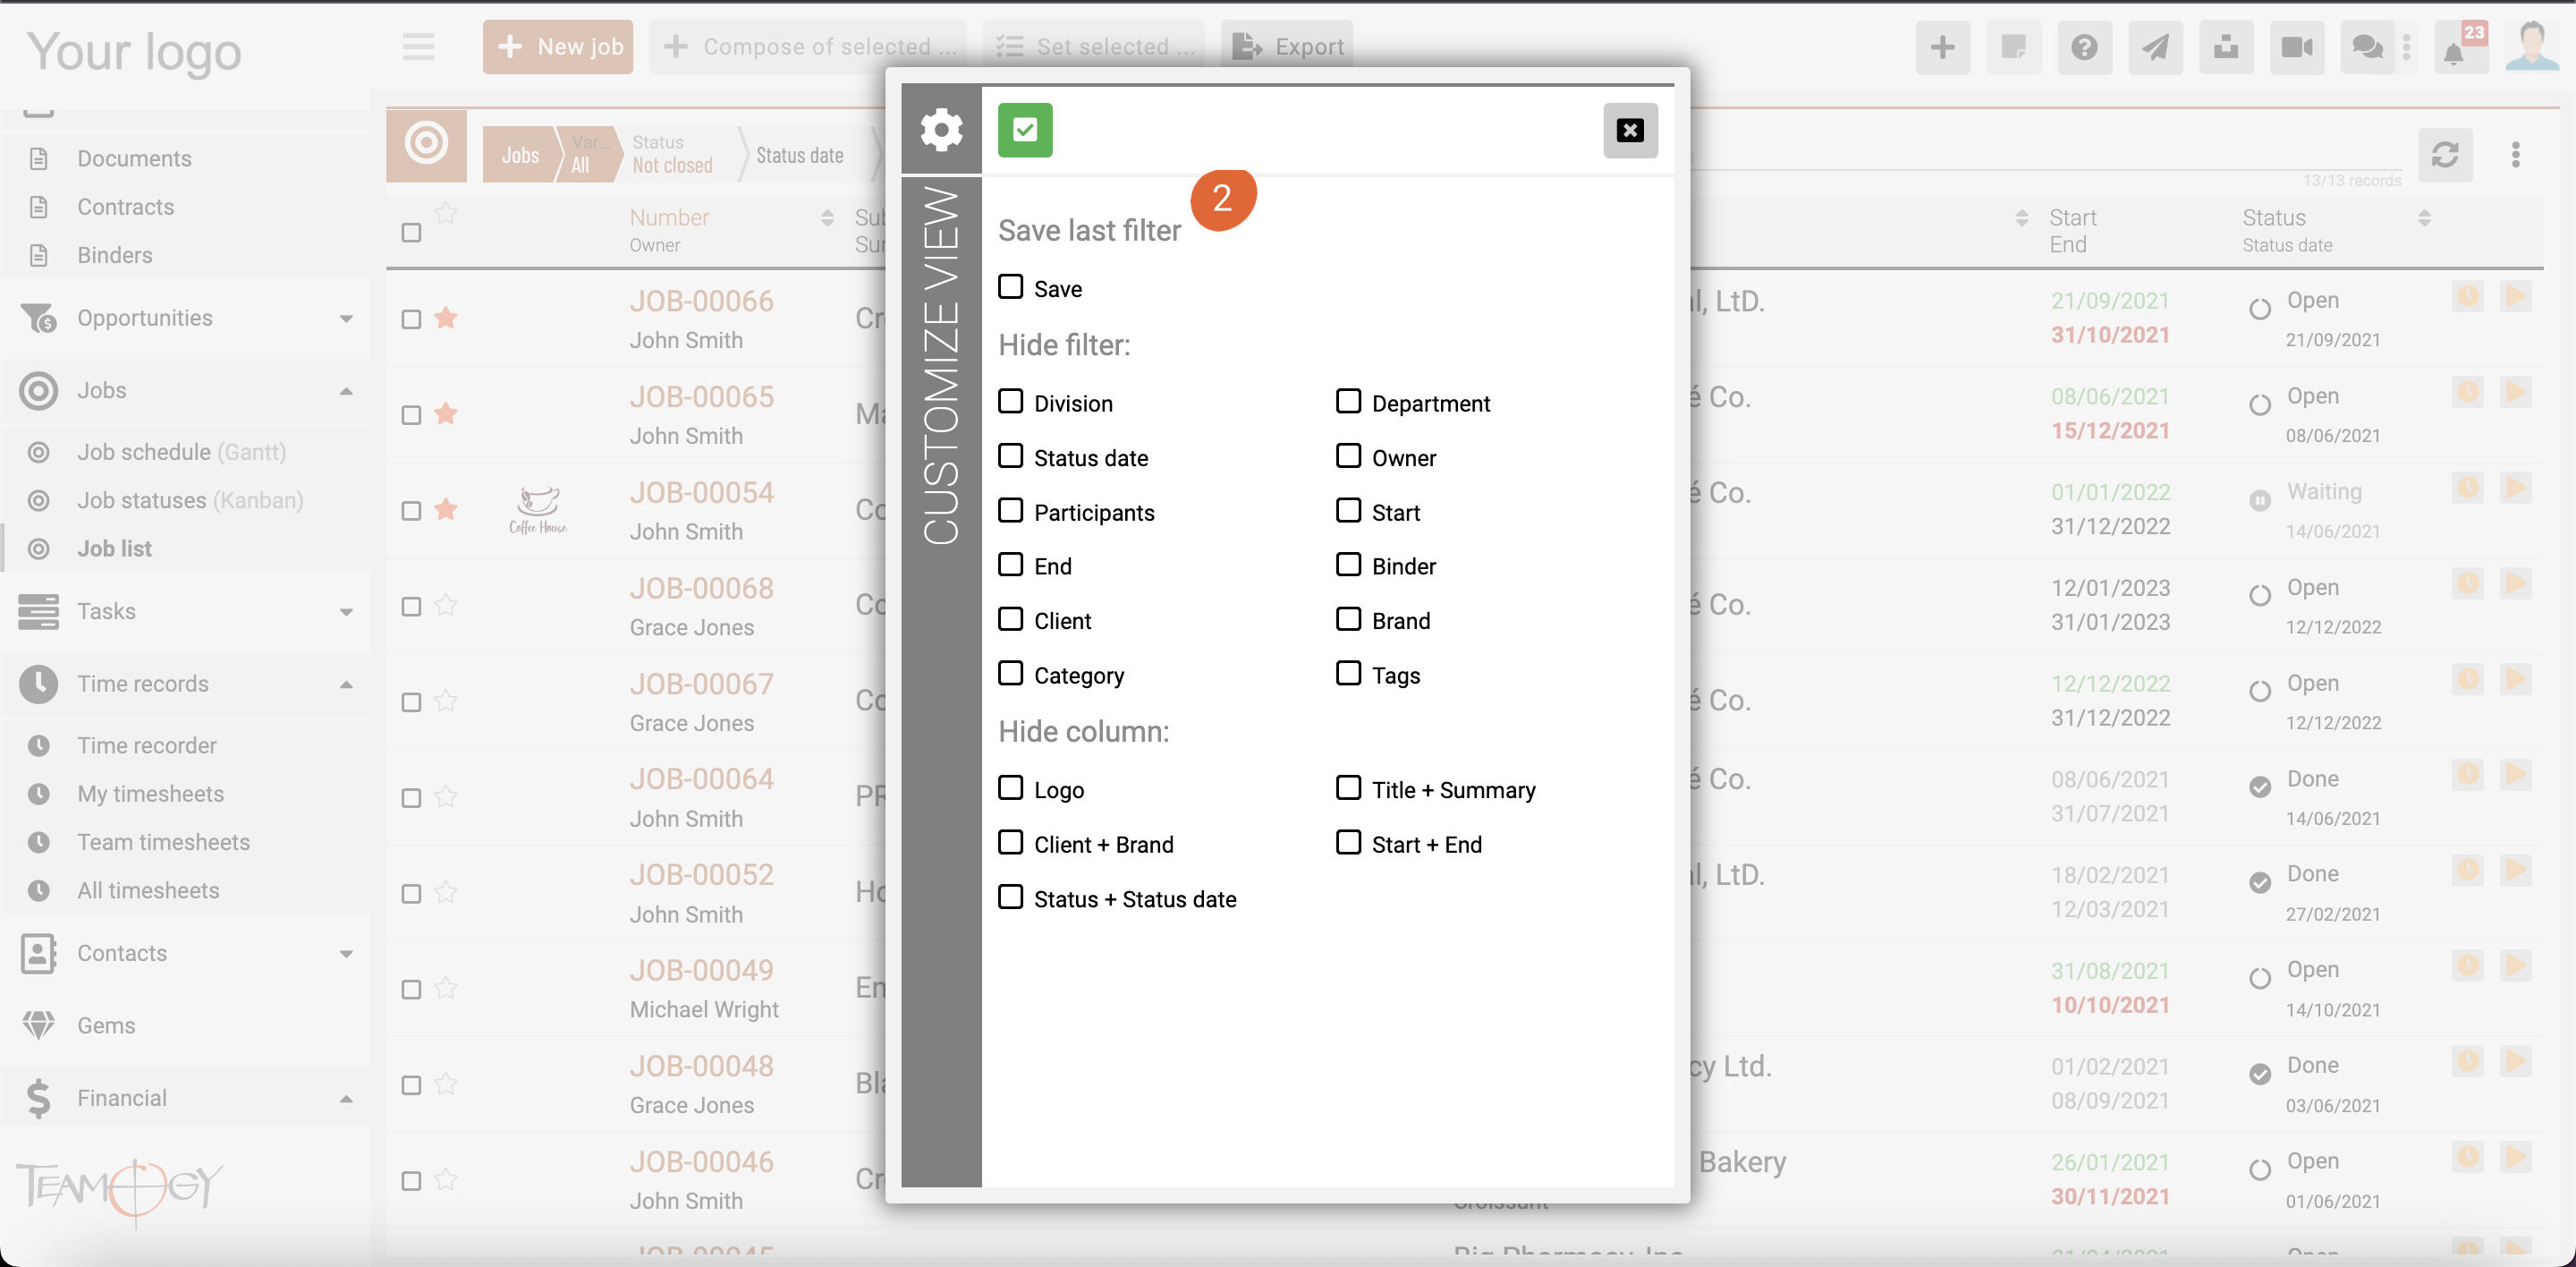
Task: Click play icon on JOB-00052 row
Action: (2515, 870)
